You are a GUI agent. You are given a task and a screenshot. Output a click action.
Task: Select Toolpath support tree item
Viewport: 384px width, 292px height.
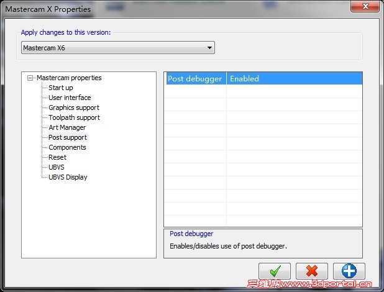click(x=74, y=117)
